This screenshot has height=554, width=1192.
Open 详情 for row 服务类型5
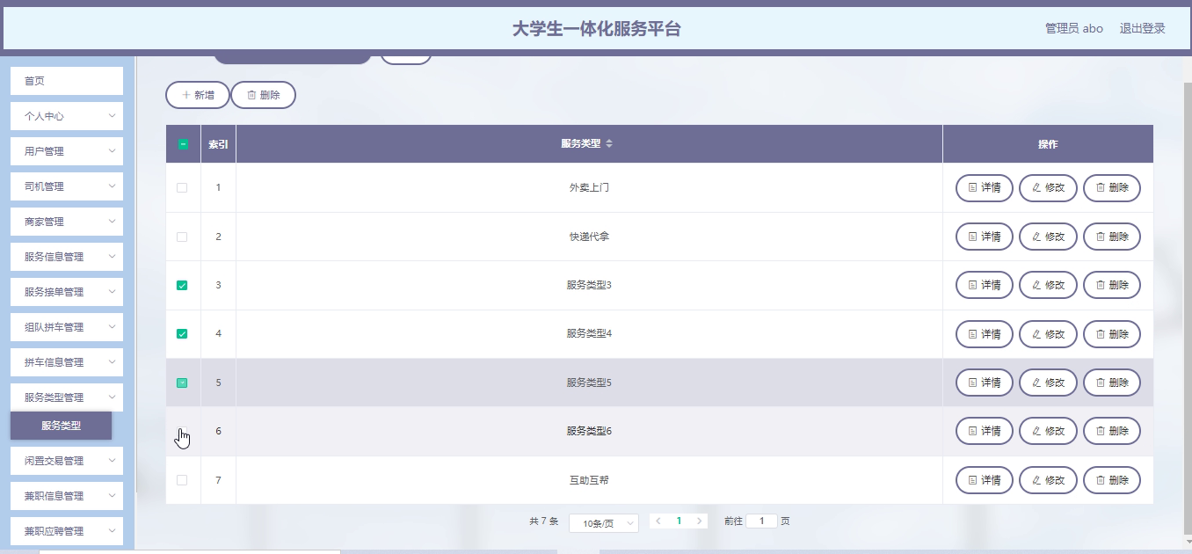tap(985, 383)
